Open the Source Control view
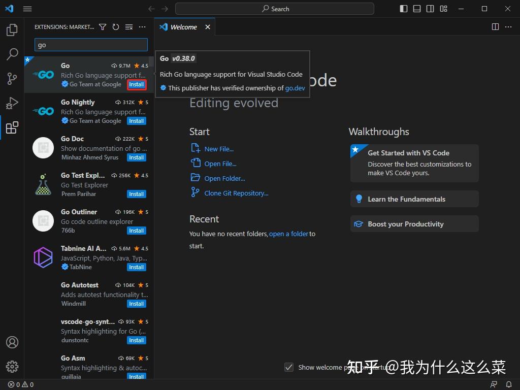Viewport: 520px width, 390px height. (12, 79)
